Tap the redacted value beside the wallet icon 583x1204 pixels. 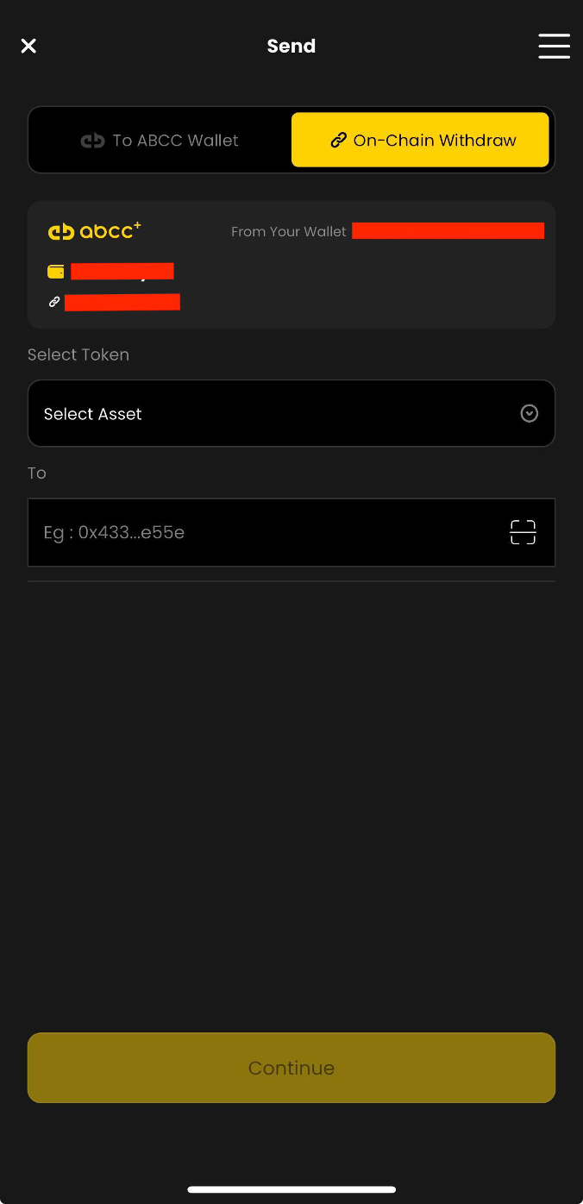coord(122,272)
